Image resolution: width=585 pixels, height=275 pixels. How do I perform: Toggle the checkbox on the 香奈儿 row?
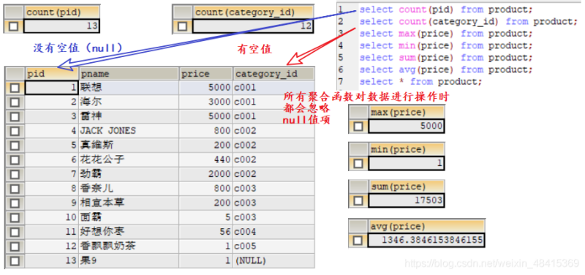click(15, 189)
